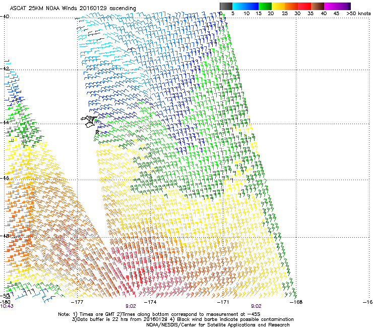
Task: Click the cyan segment of the wind speed color bar
Action: click(239, 6)
